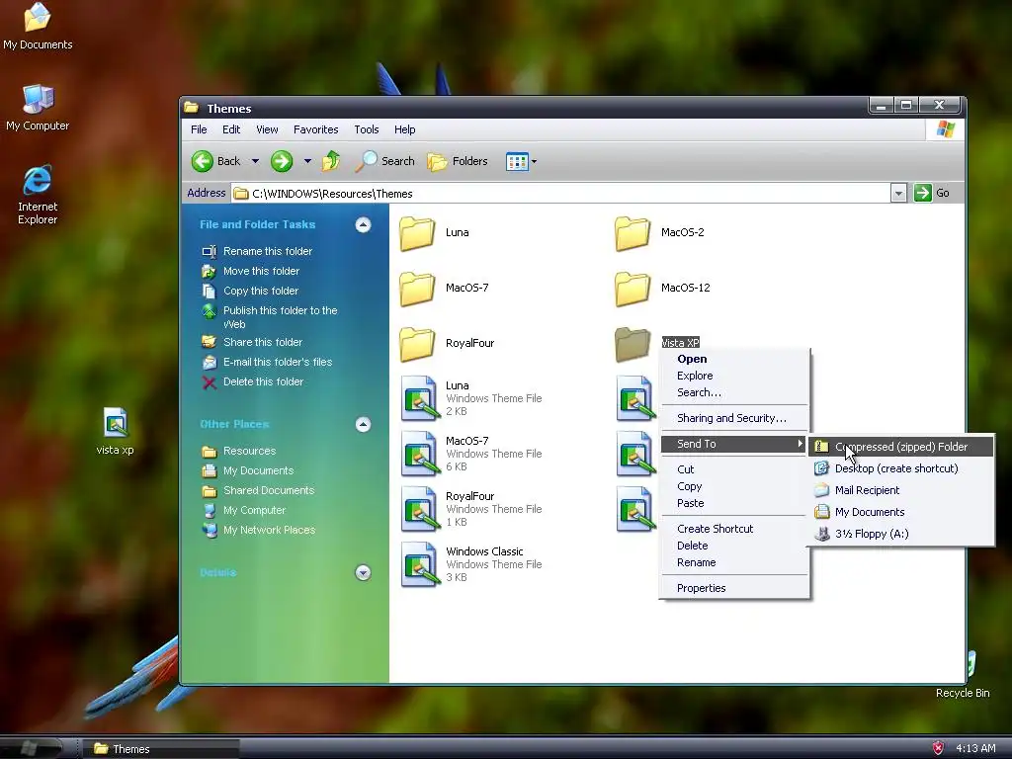Select Copy in the context menu
Image resolution: width=1012 pixels, height=759 pixels.
pos(734,486)
